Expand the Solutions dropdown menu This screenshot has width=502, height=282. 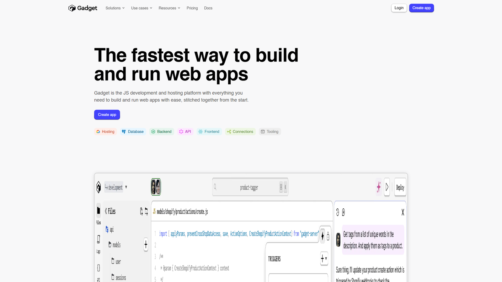115,8
